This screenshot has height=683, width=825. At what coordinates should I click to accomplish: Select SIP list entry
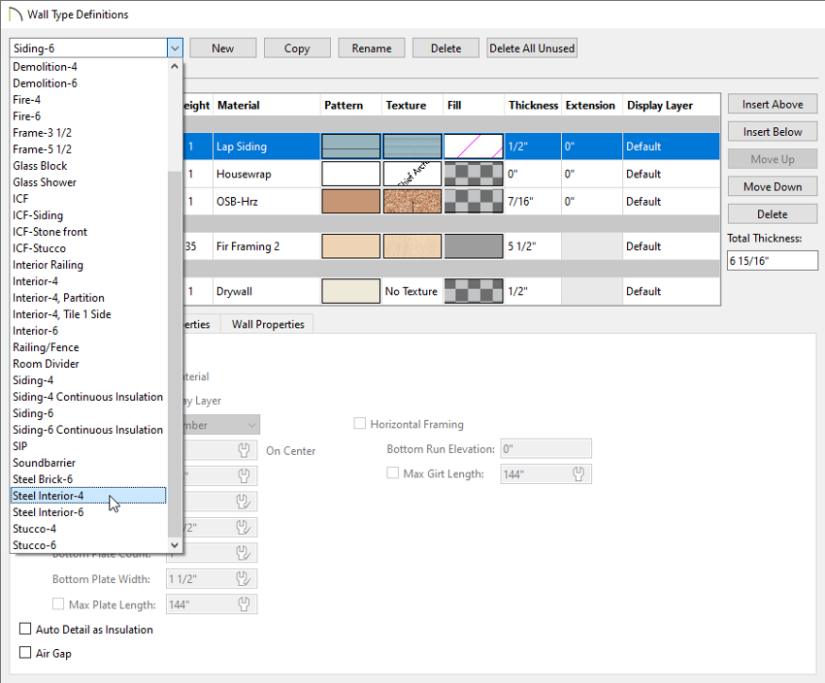point(88,446)
